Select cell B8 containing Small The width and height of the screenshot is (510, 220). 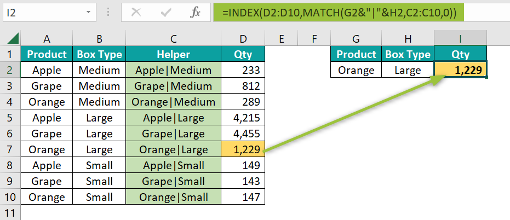click(99, 165)
